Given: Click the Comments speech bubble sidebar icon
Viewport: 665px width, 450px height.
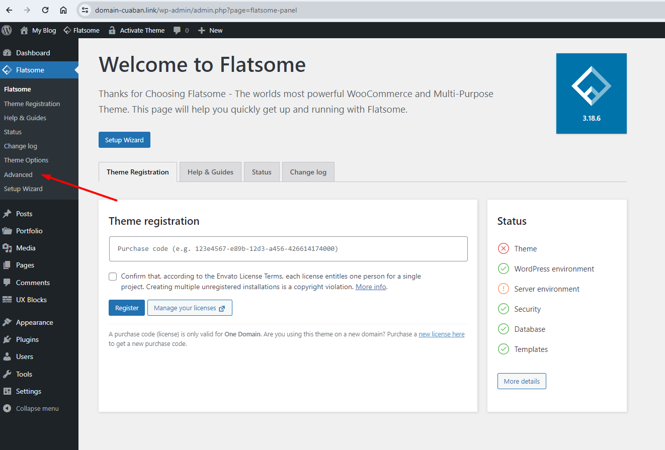Looking at the screenshot, I should 7,283.
